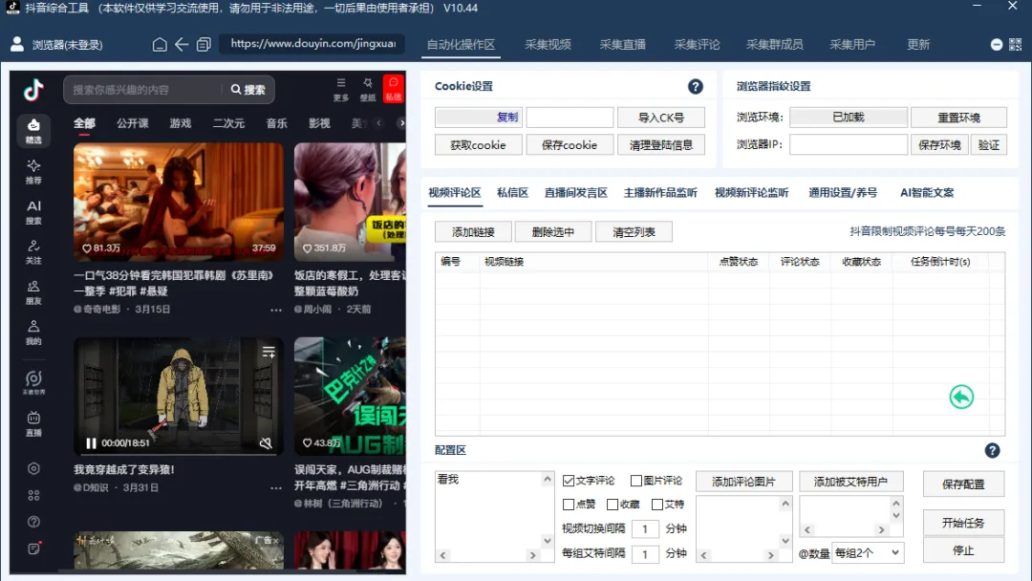Open the Cookie设置 help question mark
This screenshot has width=1032, height=581.
pyautogui.click(x=694, y=86)
